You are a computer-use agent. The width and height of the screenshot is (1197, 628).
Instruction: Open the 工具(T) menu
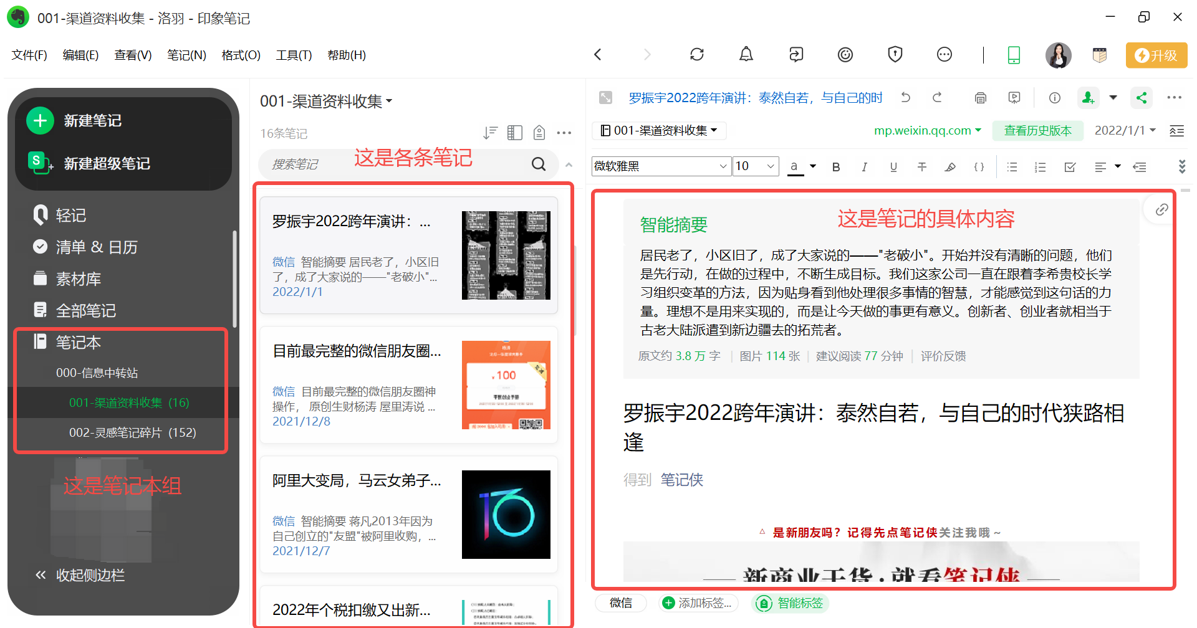294,55
